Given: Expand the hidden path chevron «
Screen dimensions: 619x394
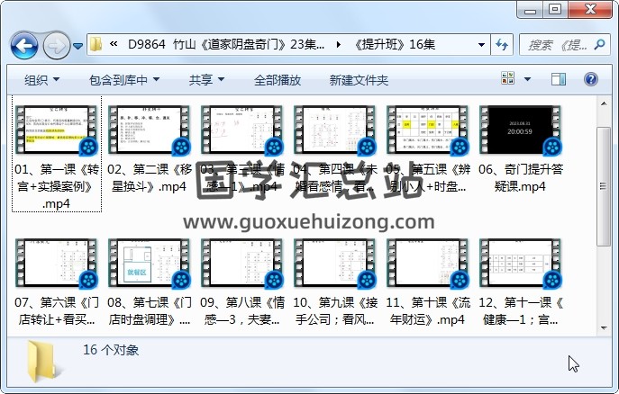Looking at the screenshot, I should (114, 44).
